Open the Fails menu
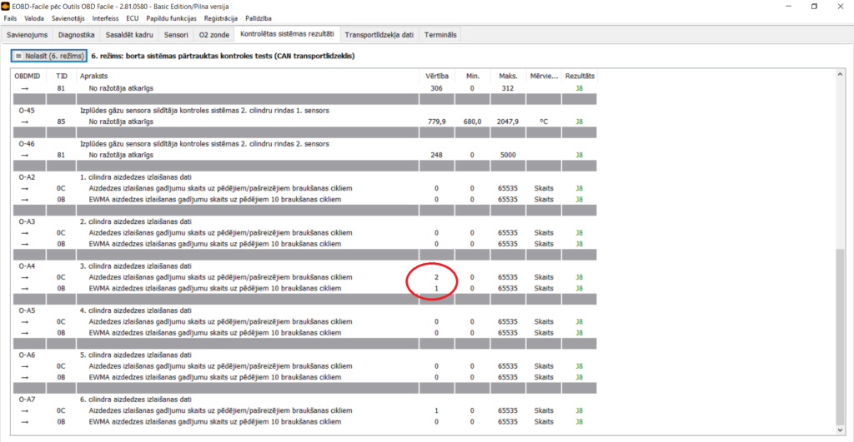Screen dimensions: 854x442 coord(11,17)
